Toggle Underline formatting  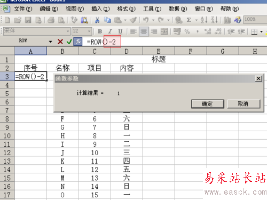coord(120,31)
